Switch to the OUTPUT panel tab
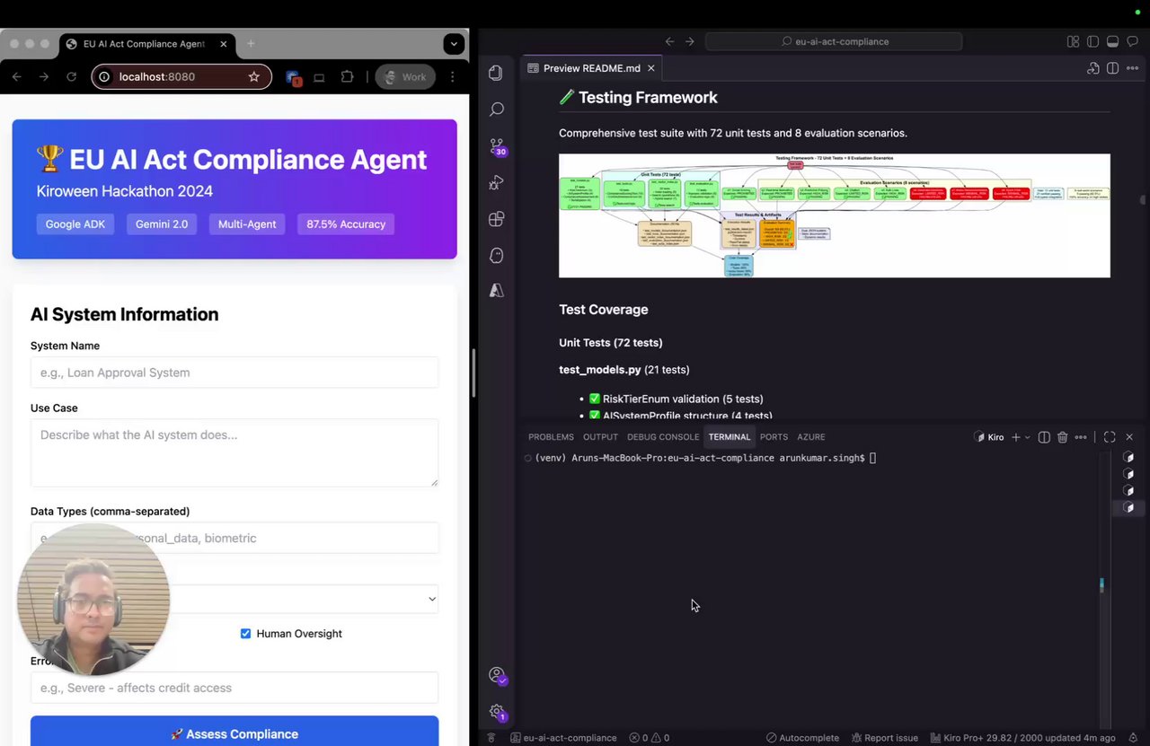This screenshot has height=746, width=1150. click(600, 437)
